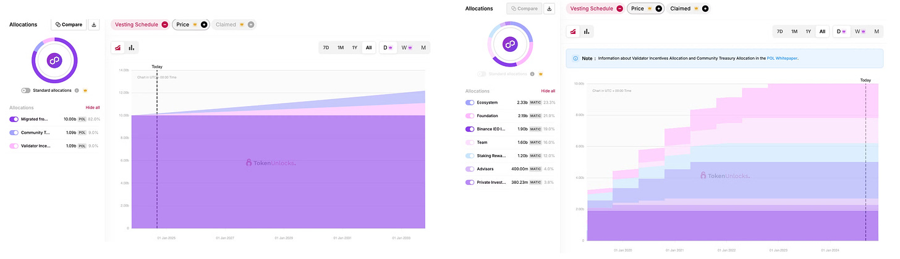Toggle Community Treasury allocation visibility
Viewport: 900px width, 259px height.
click(14, 133)
